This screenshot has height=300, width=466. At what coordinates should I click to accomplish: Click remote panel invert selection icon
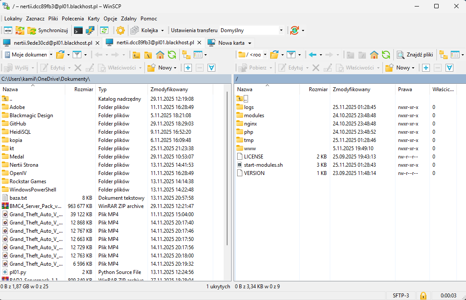tap(449, 68)
